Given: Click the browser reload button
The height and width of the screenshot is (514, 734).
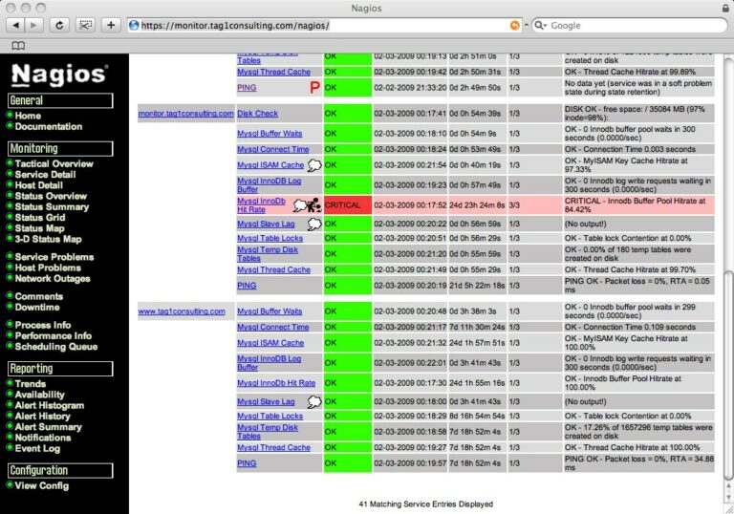Looking at the screenshot, I should tap(59, 25).
